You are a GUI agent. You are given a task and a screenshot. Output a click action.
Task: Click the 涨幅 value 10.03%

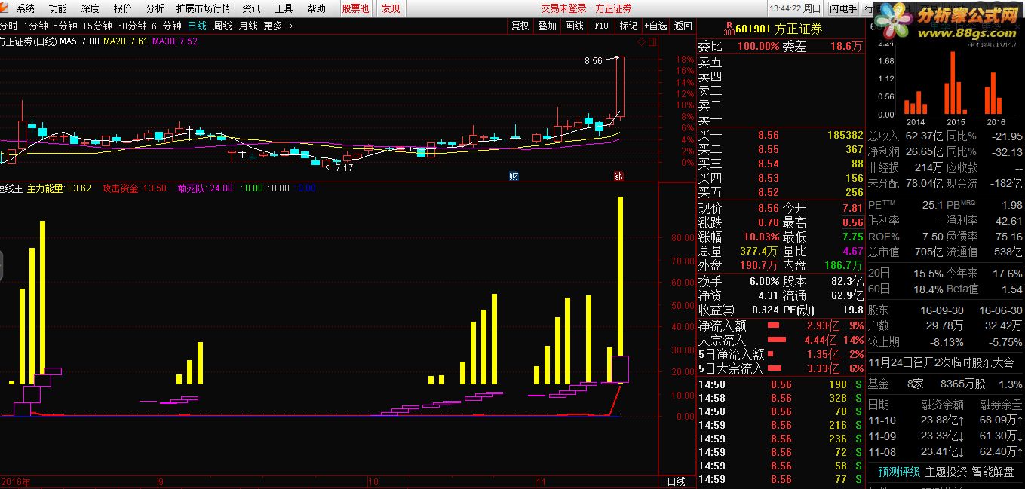(x=763, y=237)
